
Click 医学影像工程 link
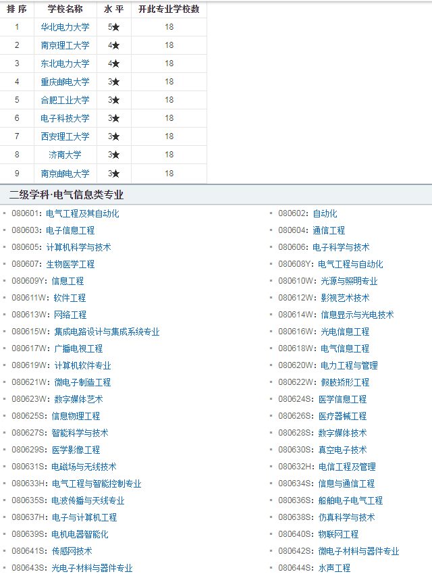pos(76,450)
